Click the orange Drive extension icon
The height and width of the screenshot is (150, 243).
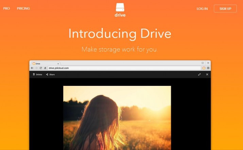click(204, 68)
